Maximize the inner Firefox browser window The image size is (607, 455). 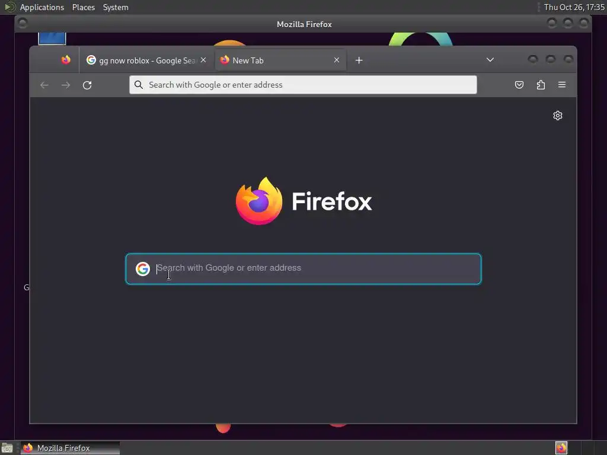point(551,59)
